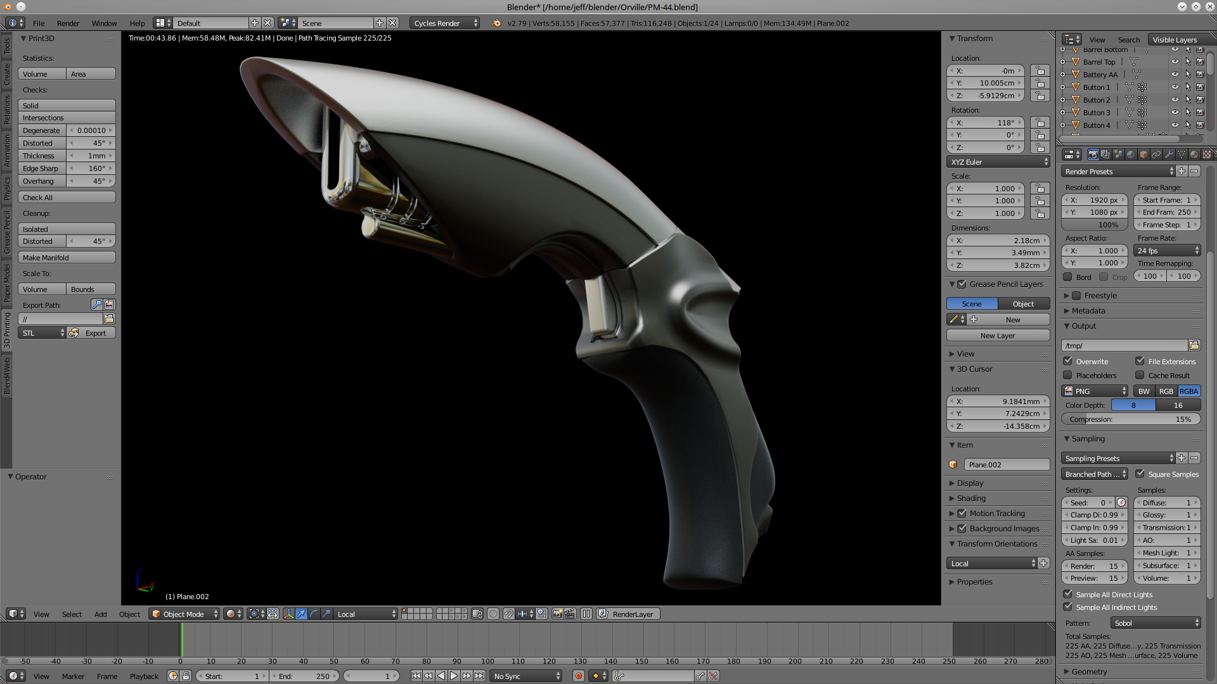Screen dimensions: 1217x684
Task: Open the 24 fps frame rate dropdown
Action: point(1167,251)
